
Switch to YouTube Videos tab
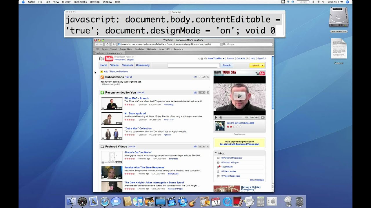pos(114,65)
